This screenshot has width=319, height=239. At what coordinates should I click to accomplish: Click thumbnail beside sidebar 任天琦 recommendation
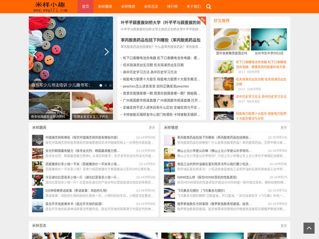[224, 84]
